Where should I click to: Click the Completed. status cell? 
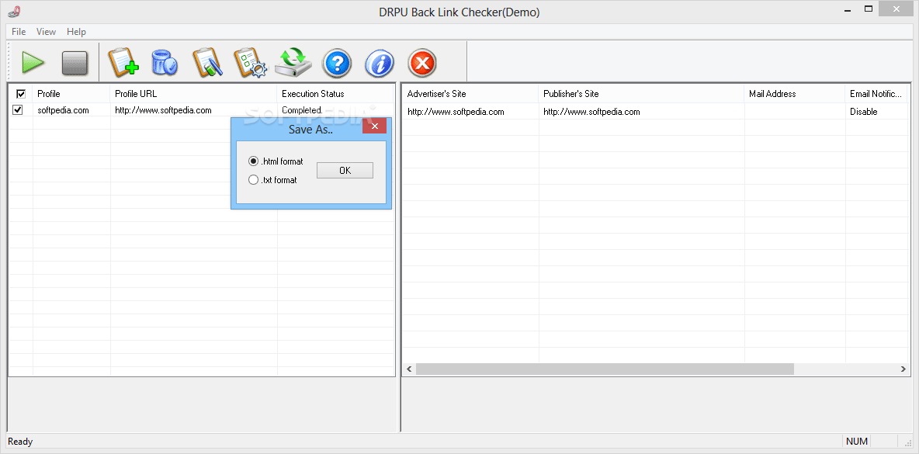coord(335,109)
